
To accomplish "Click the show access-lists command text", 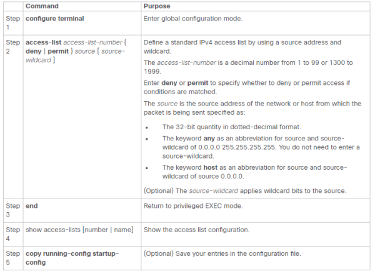I will point(79,230).
